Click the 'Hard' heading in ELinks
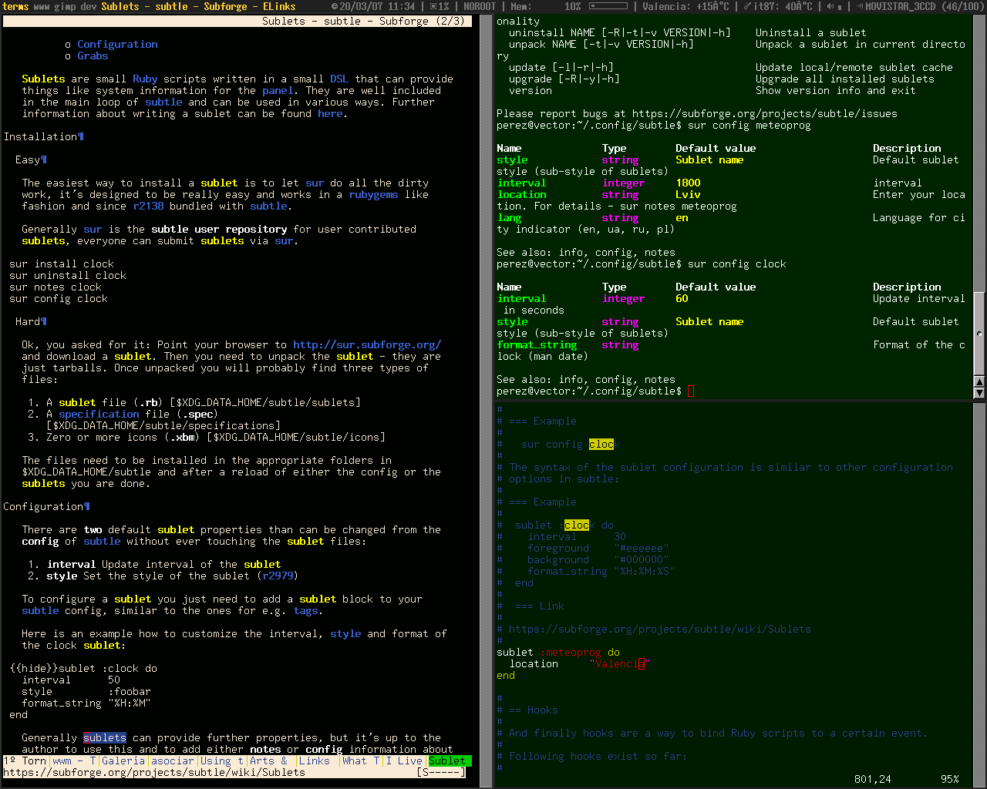 pos(31,321)
